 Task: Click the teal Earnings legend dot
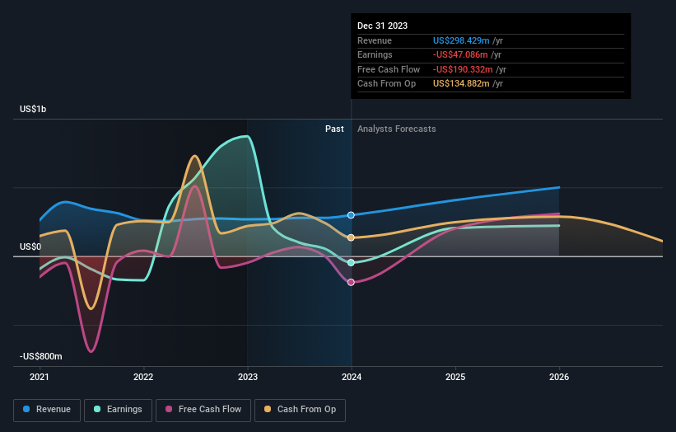click(x=97, y=409)
